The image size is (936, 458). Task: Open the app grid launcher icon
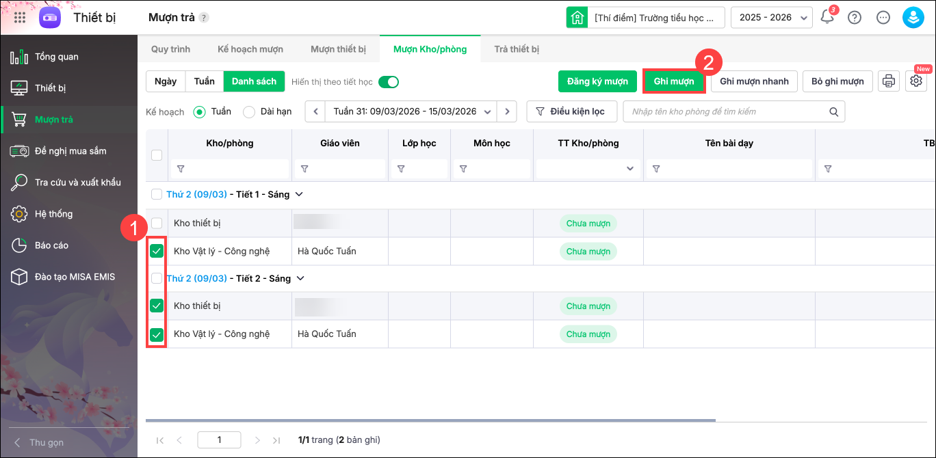(20, 18)
